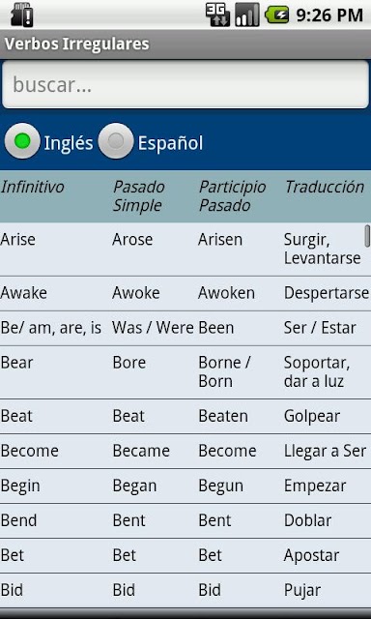Click the Pasado Simple column header

click(139, 196)
